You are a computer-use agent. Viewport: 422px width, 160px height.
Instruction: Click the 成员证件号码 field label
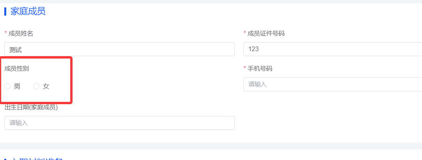click(x=266, y=34)
